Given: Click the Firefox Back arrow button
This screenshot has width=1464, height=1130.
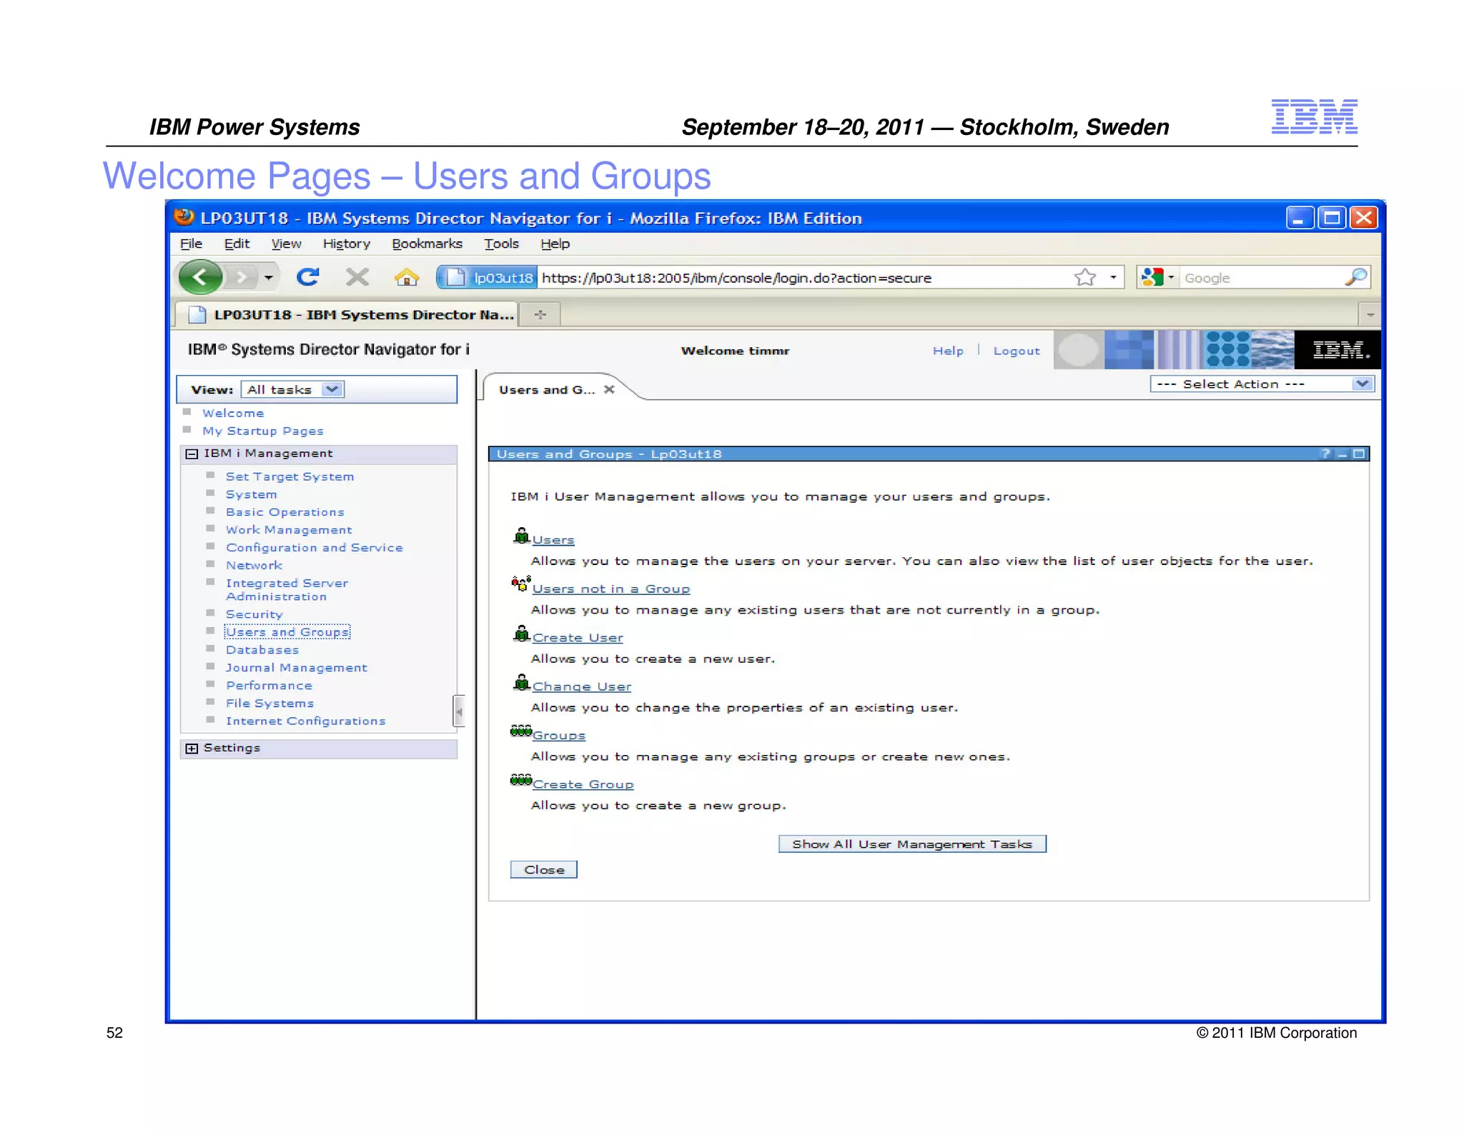Looking at the screenshot, I should click(x=199, y=277).
